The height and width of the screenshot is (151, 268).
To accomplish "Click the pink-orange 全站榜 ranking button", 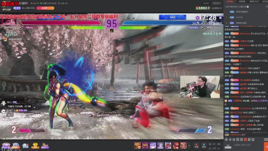I will tap(45, 8).
